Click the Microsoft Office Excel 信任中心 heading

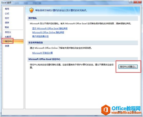coord(44,59)
